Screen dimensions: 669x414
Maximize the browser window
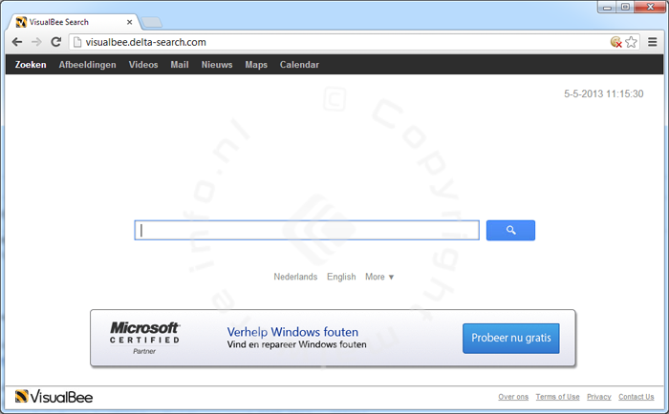point(625,8)
